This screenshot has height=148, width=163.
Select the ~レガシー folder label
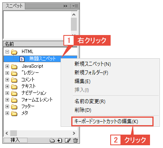(30, 73)
